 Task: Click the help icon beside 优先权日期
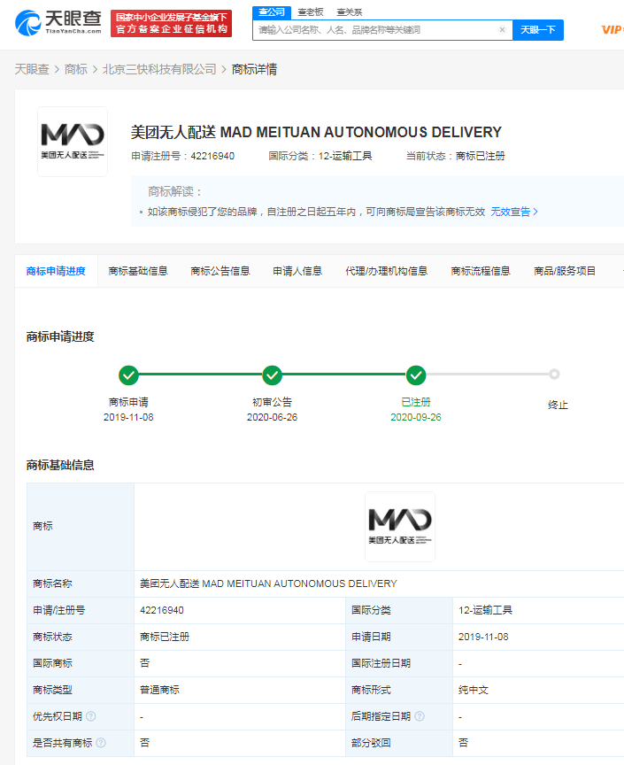click(91, 716)
